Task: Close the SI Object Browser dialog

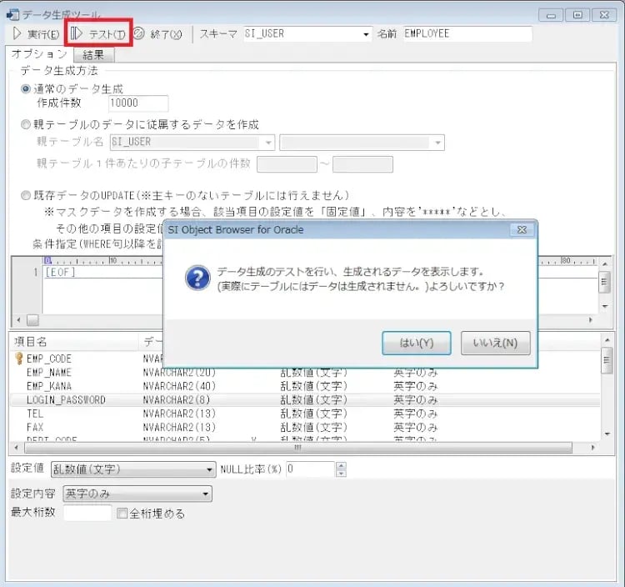Action: pos(521,229)
